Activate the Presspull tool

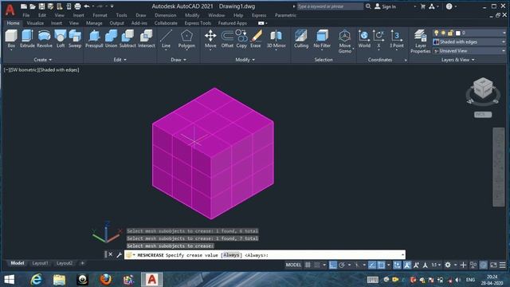coord(94,39)
